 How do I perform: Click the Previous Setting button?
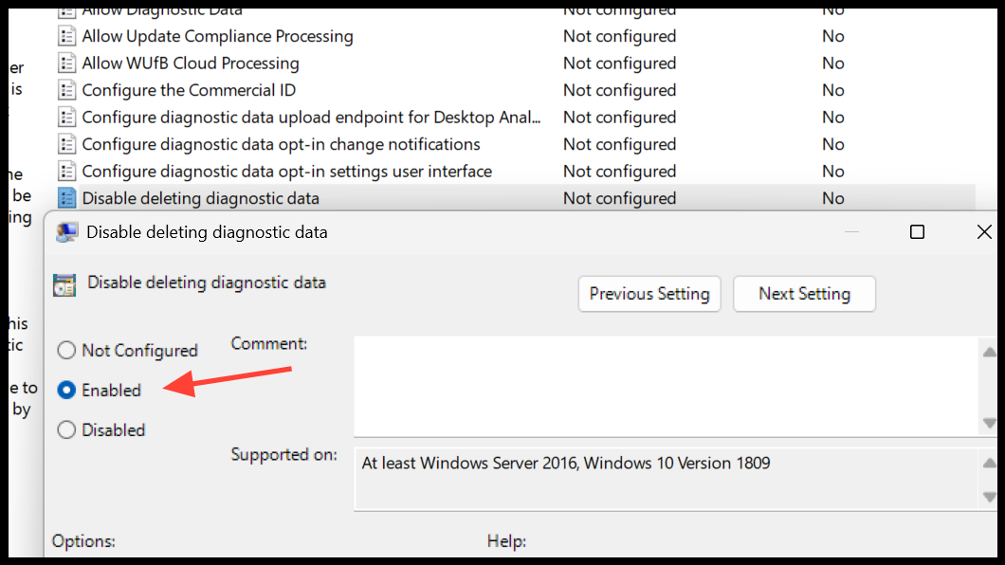[649, 294]
